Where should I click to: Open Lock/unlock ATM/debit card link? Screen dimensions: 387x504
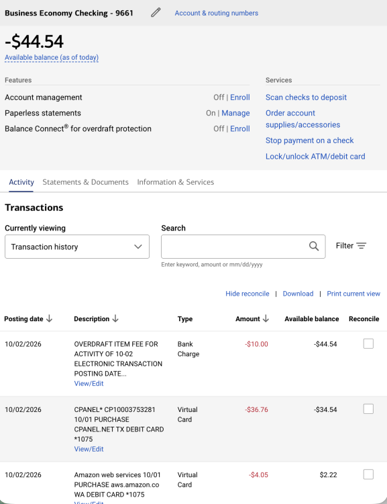[x=315, y=157]
